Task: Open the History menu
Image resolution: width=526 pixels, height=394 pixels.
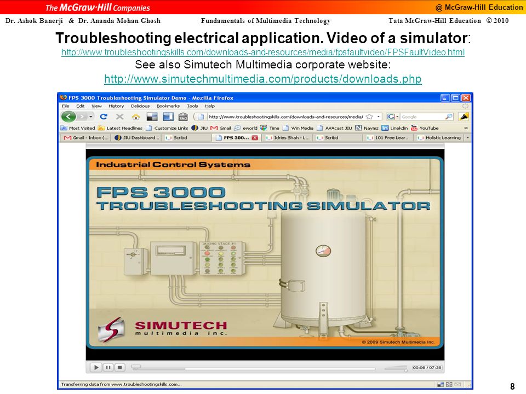Action: [x=116, y=106]
